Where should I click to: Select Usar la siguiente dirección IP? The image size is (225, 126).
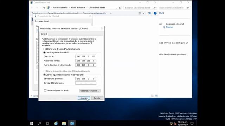(x=45, y=52)
